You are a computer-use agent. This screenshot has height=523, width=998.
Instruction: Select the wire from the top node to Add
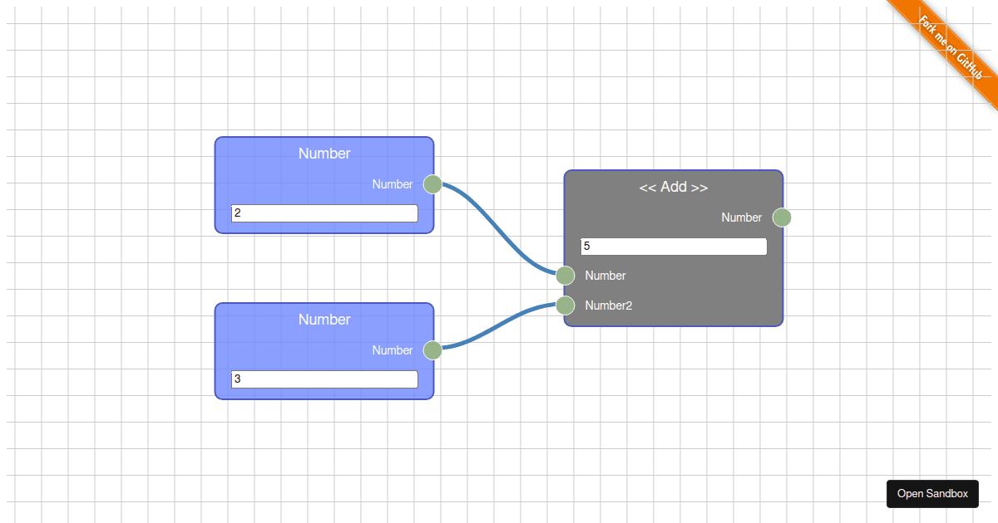click(499, 228)
